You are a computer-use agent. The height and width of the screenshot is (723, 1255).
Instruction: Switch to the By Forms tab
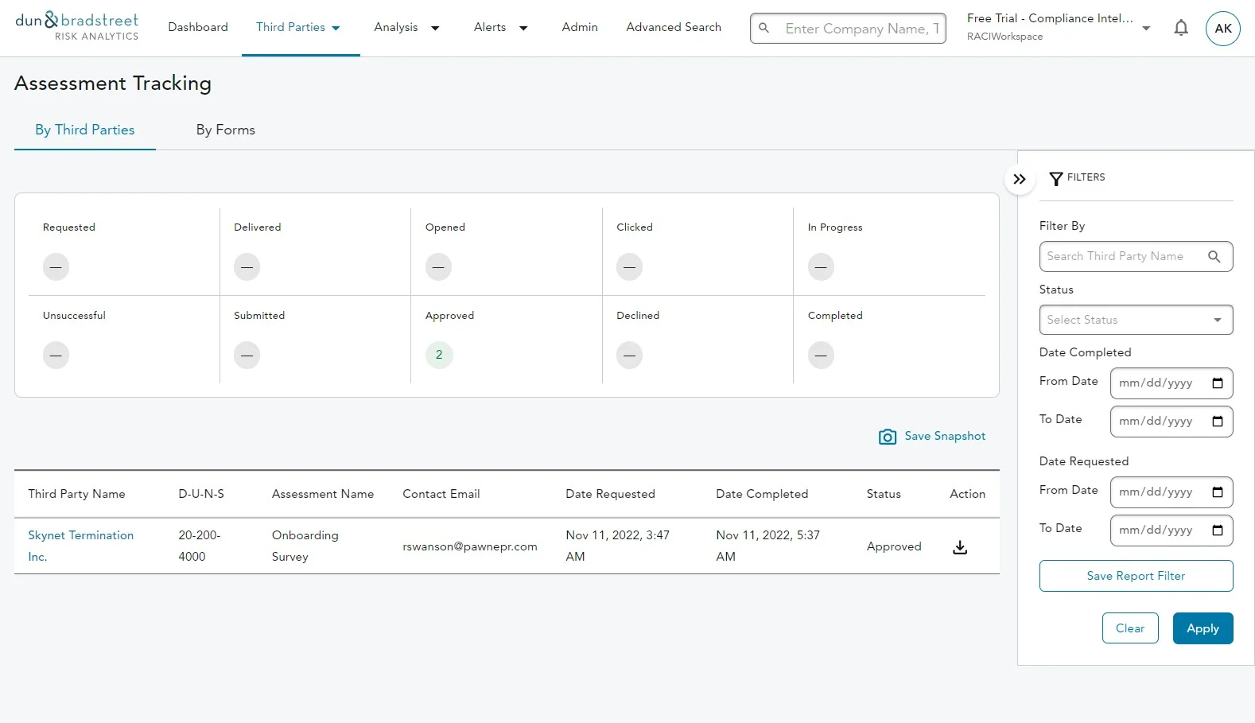point(226,130)
